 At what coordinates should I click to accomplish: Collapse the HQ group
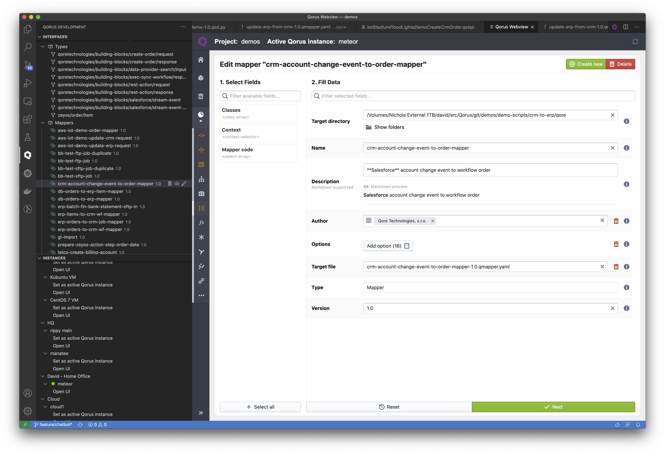pyautogui.click(x=43, y=323)
